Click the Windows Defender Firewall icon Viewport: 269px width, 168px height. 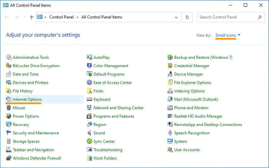pyautogui.click(x=9, y=158)
